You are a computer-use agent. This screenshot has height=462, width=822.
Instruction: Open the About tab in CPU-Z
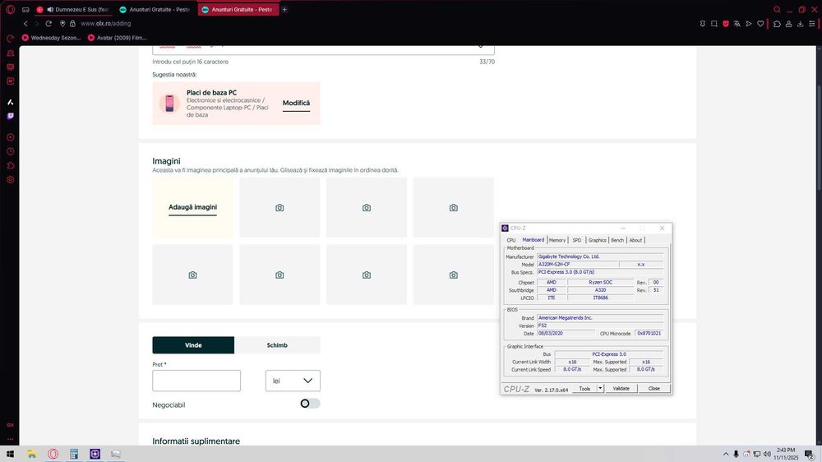pos(635,240)
